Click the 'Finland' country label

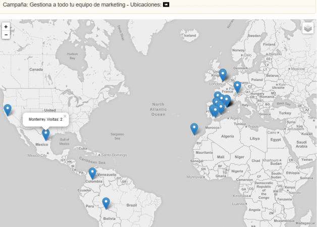tap(269, 44)
